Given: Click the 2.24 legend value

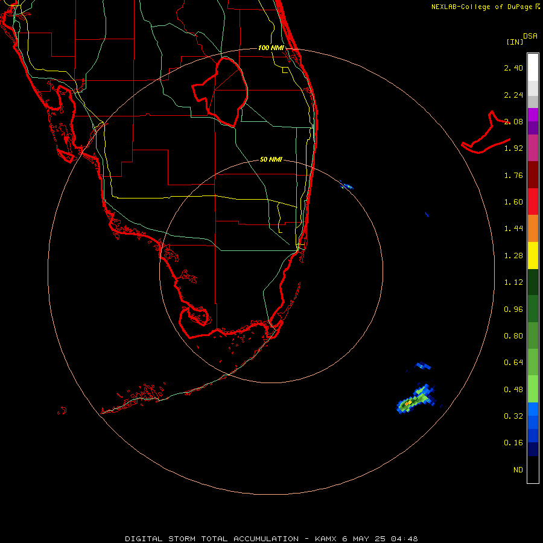Looking at the screenshot, I should pyautogui.click(x=513, y=95).
